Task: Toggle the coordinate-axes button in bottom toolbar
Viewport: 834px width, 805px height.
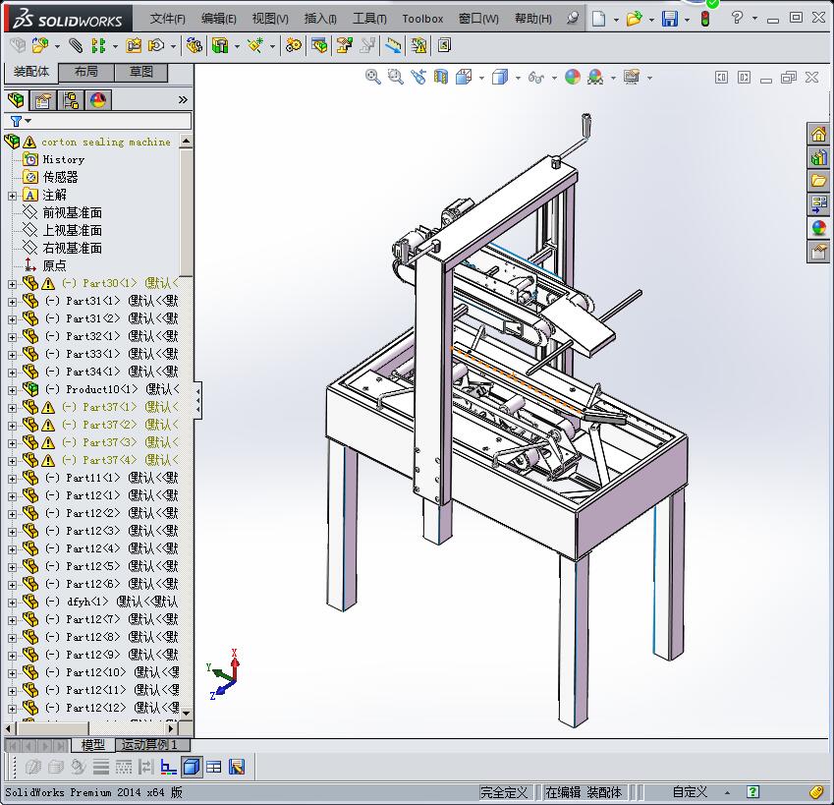Action: 169,767
